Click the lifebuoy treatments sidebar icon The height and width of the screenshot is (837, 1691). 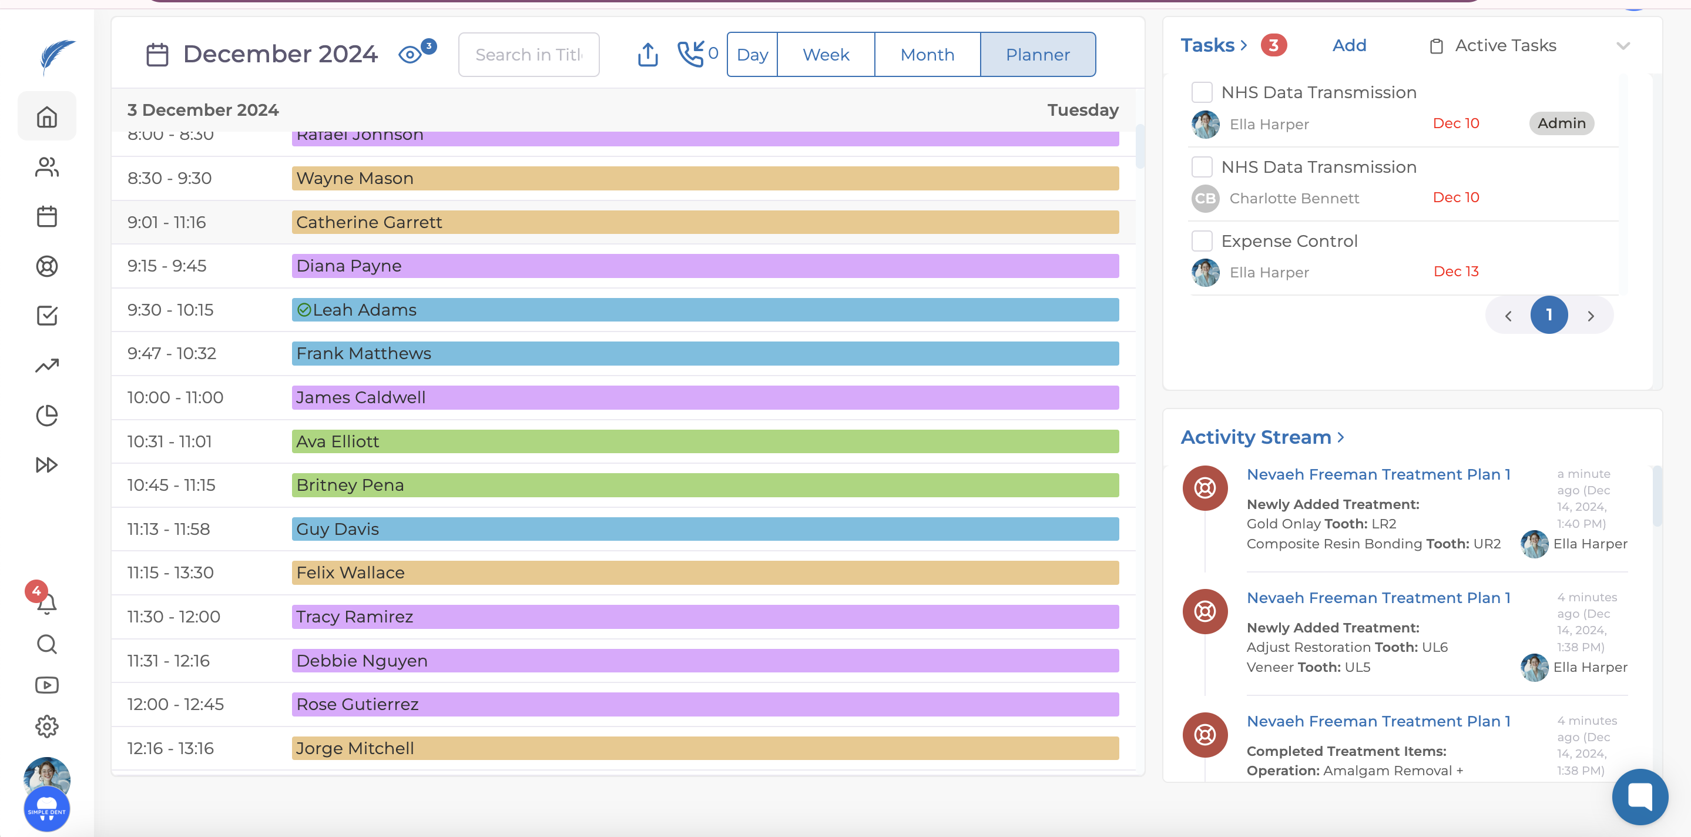pyautogui.click(x=46, y=266)
